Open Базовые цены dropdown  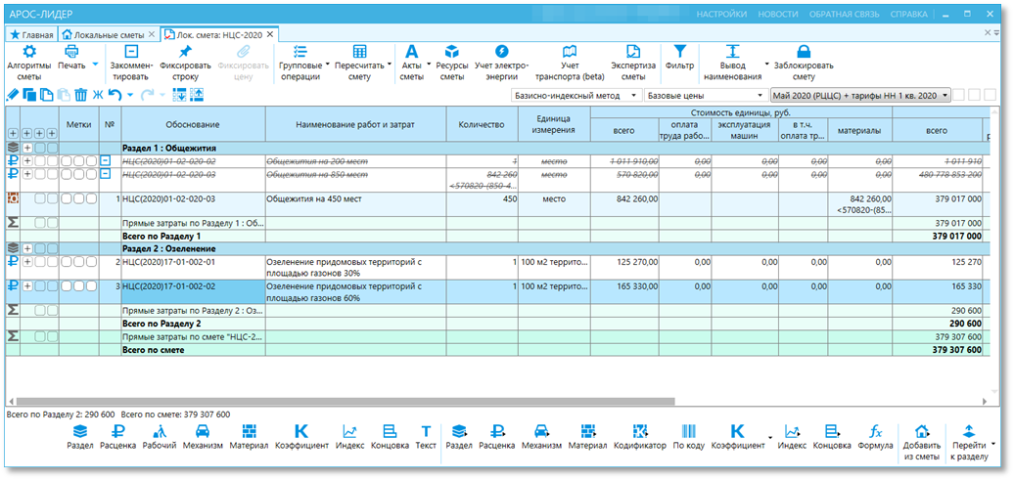pyautogui.click(x=707, y=96)
